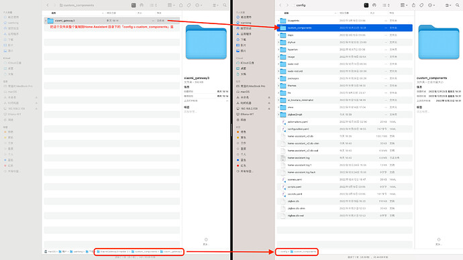Select automations.yaml file
463x260 pixels.
(x=345, y=122)
